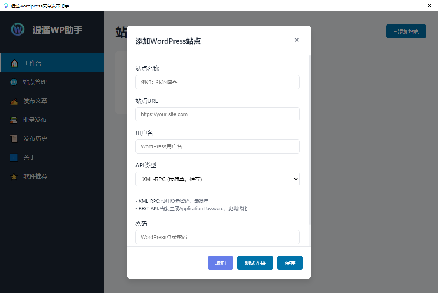Click the app icon in the title bar

pyautogui.click(x=6, y=6)
